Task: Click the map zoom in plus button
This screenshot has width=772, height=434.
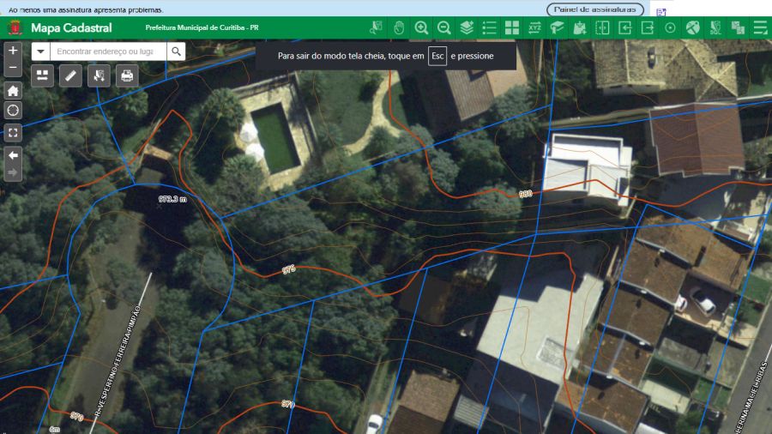Action: point(13,51)
